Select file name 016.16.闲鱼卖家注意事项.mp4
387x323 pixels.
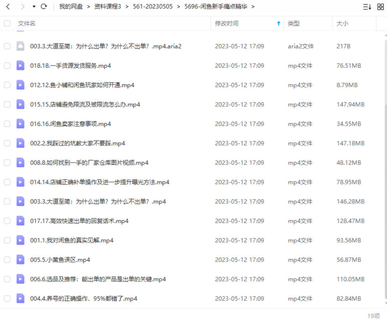(x=70, y=124)
